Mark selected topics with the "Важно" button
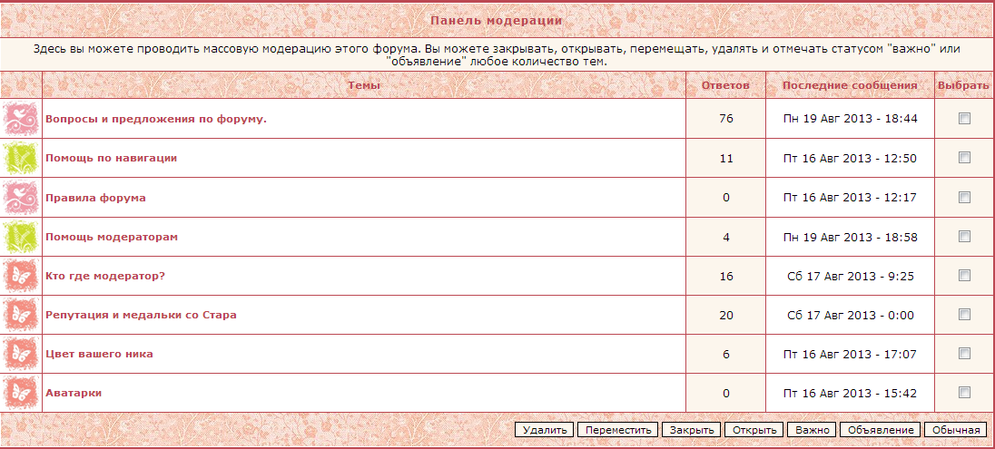The width and height of the screenshot is (995, 449). [812, 430]
